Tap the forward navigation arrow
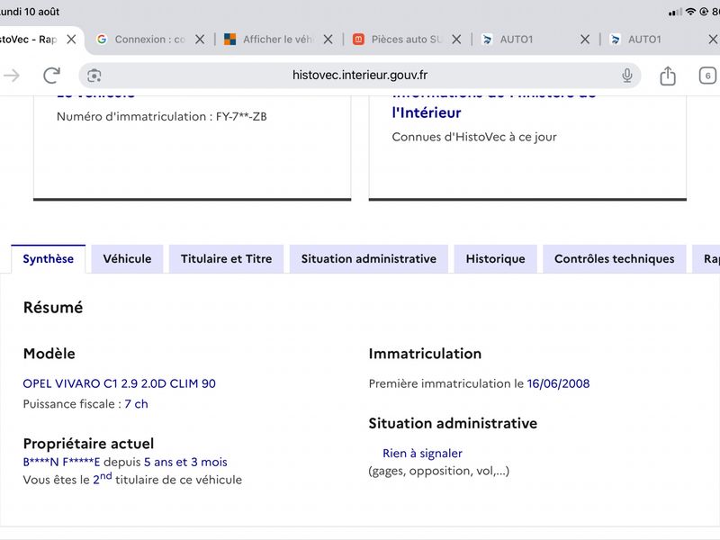The height and width of the screenshot is (540, 720). [x=12, y=76]
